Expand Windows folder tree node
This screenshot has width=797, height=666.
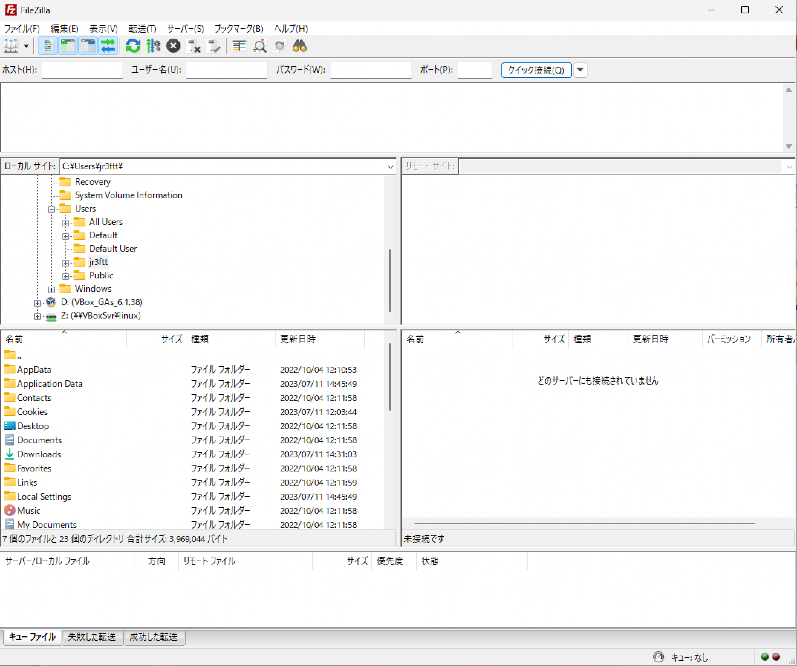(52, 290)
